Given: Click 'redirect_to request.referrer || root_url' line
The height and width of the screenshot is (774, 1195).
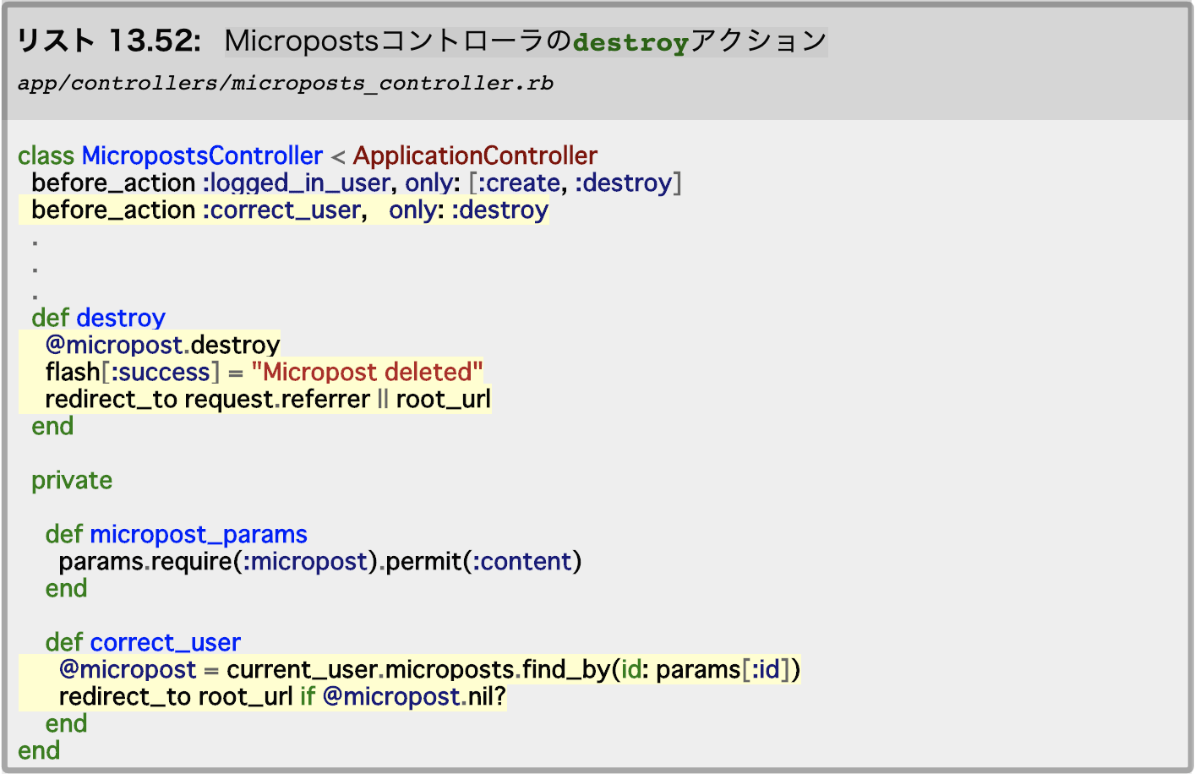Looking at the screenshot, I should pos(268,399).
